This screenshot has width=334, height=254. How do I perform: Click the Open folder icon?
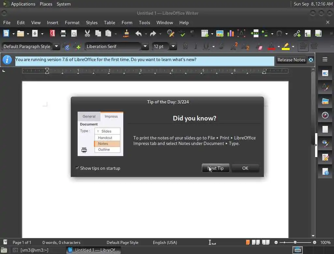(x=21, y=34)
